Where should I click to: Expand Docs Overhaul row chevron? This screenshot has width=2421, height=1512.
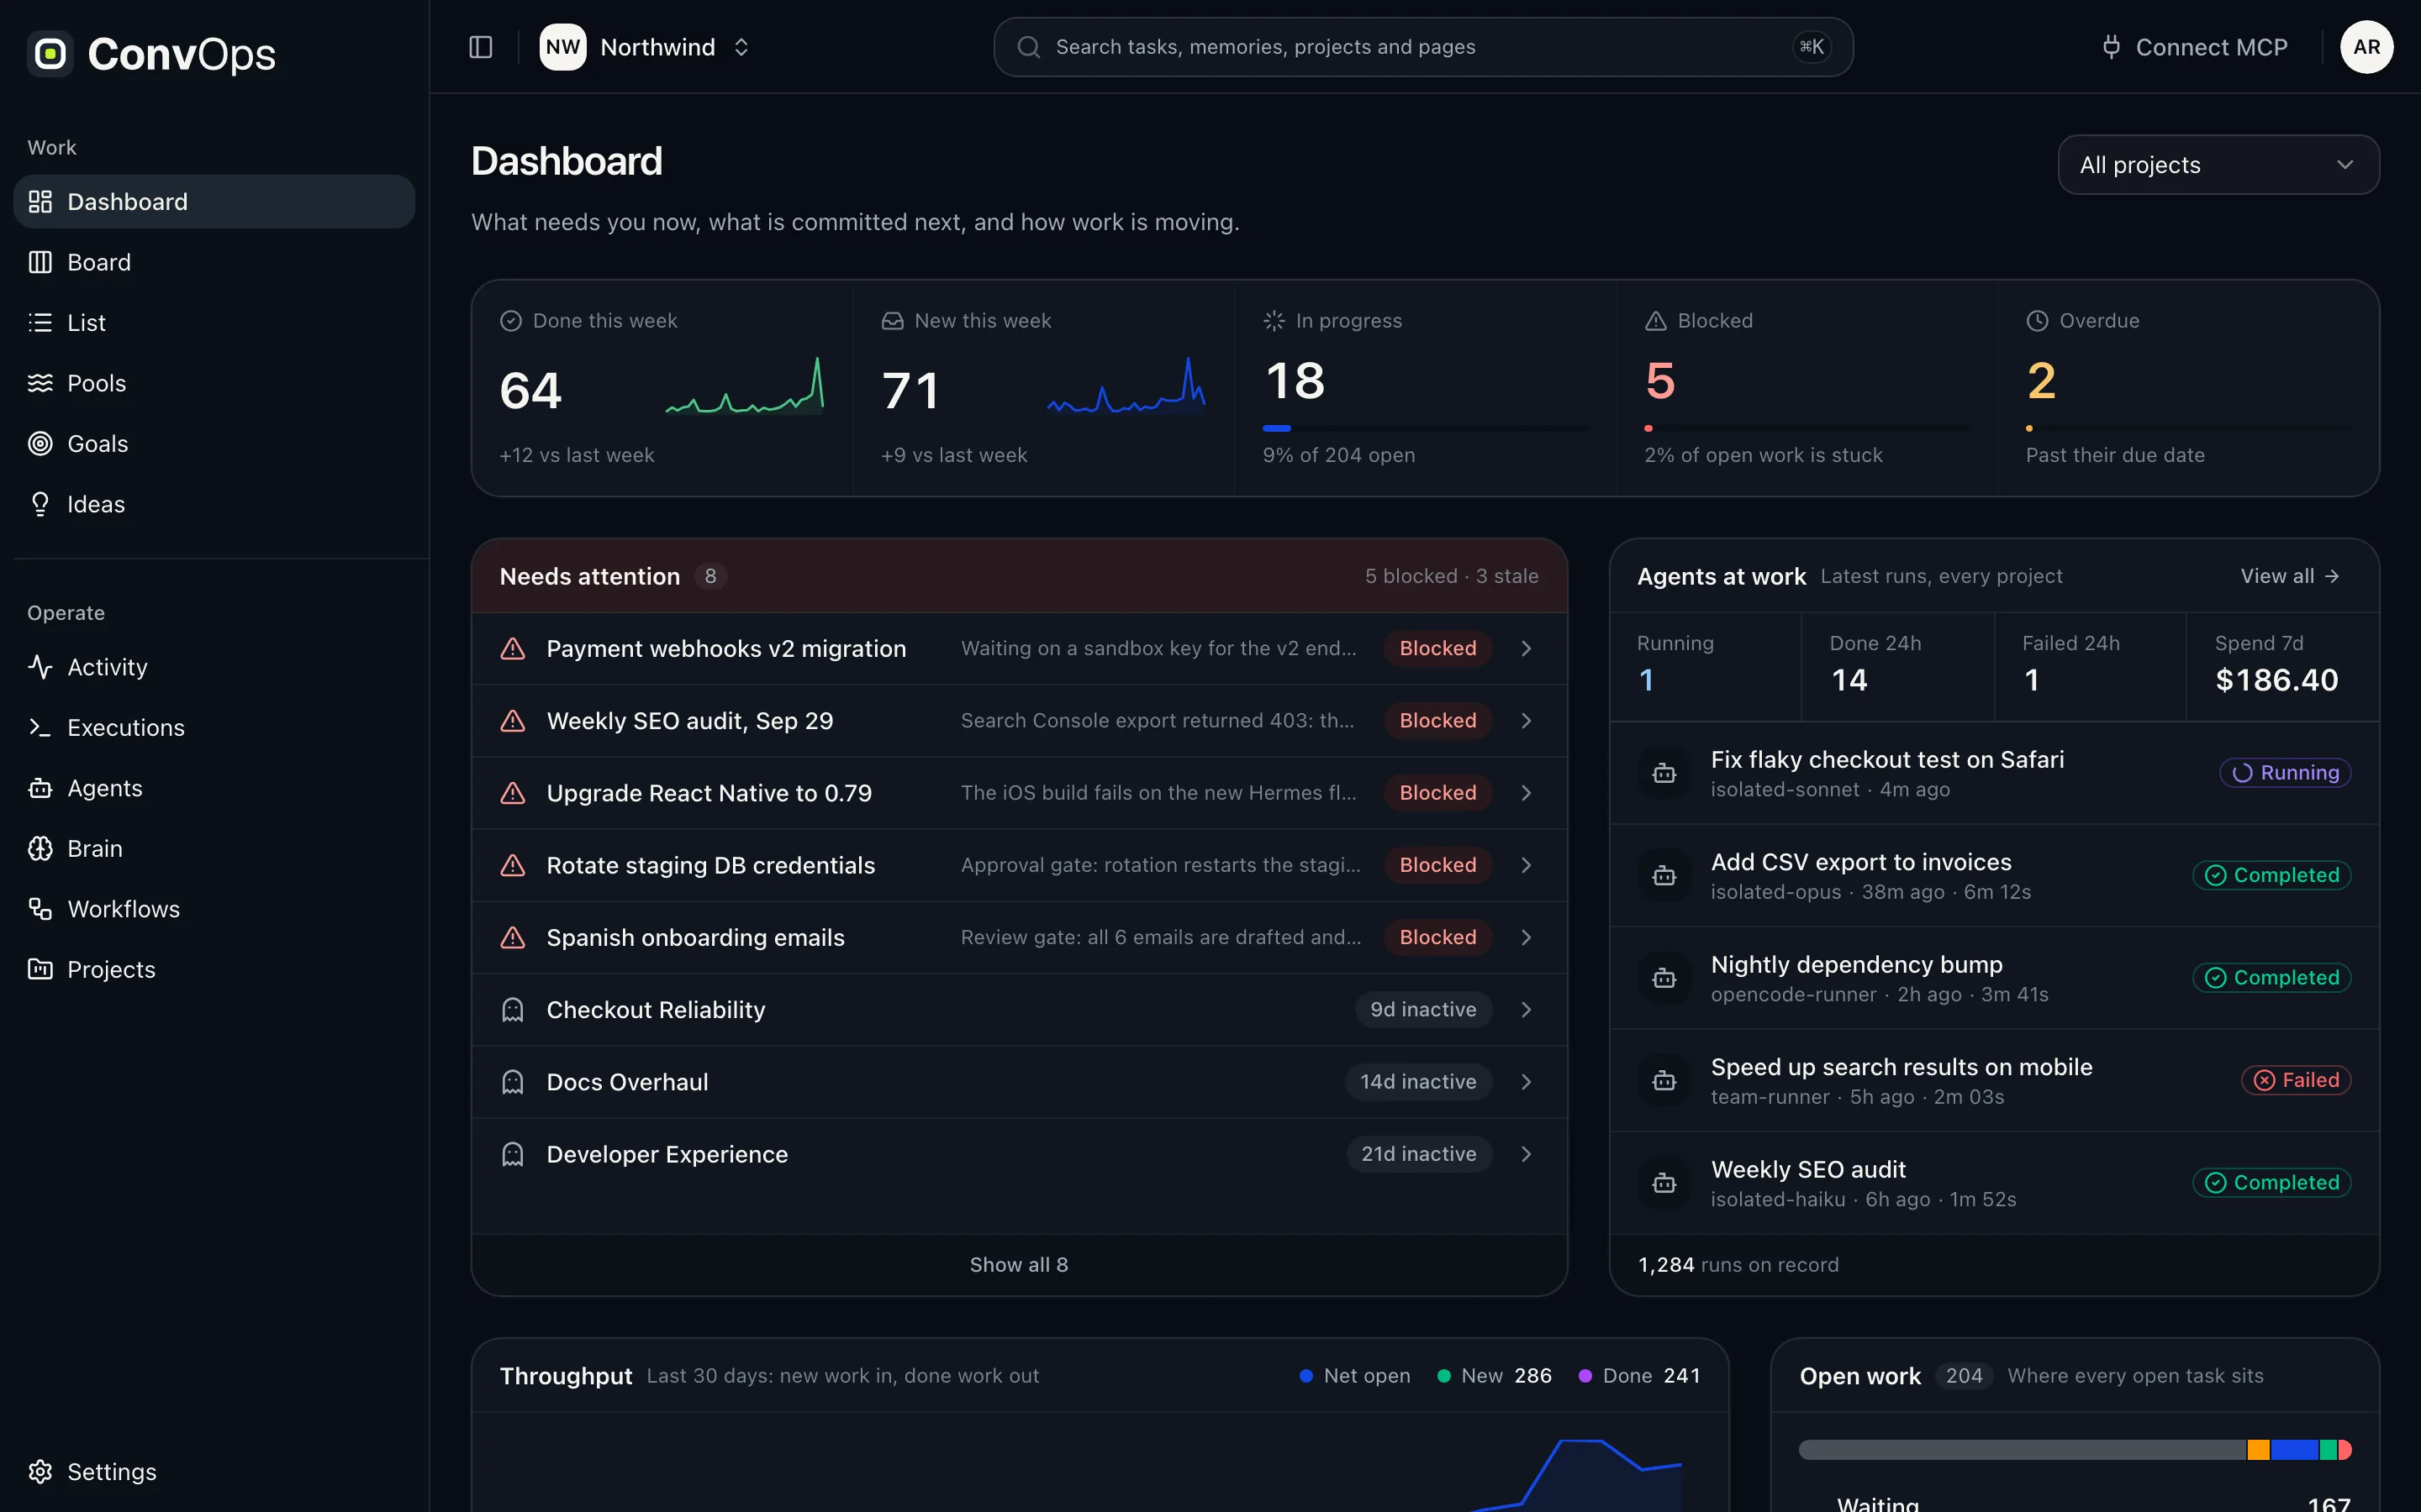tap(1527, 1082)
